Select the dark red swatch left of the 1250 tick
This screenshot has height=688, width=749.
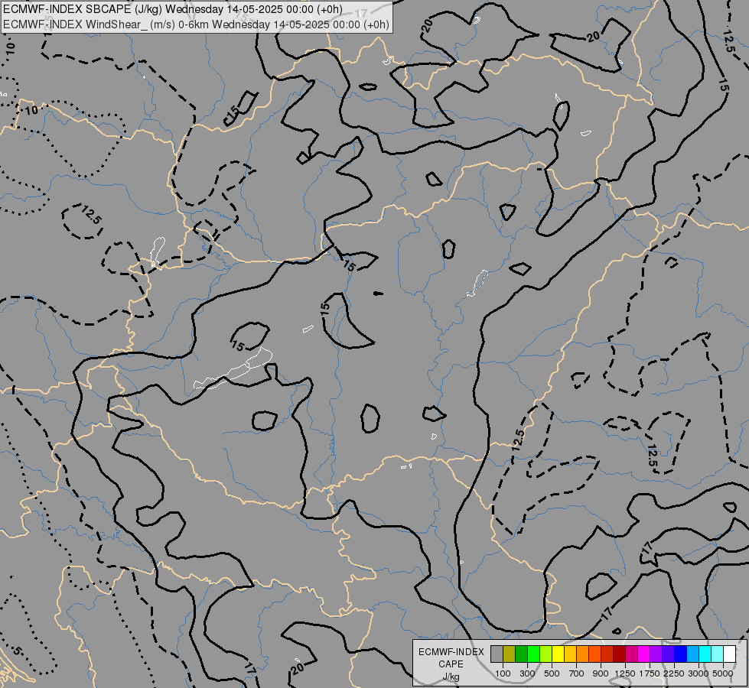(x=620, y=654)
